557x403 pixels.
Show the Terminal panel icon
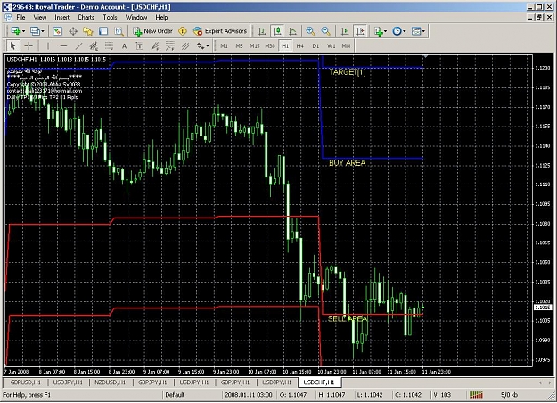click(x=103, y=31)
